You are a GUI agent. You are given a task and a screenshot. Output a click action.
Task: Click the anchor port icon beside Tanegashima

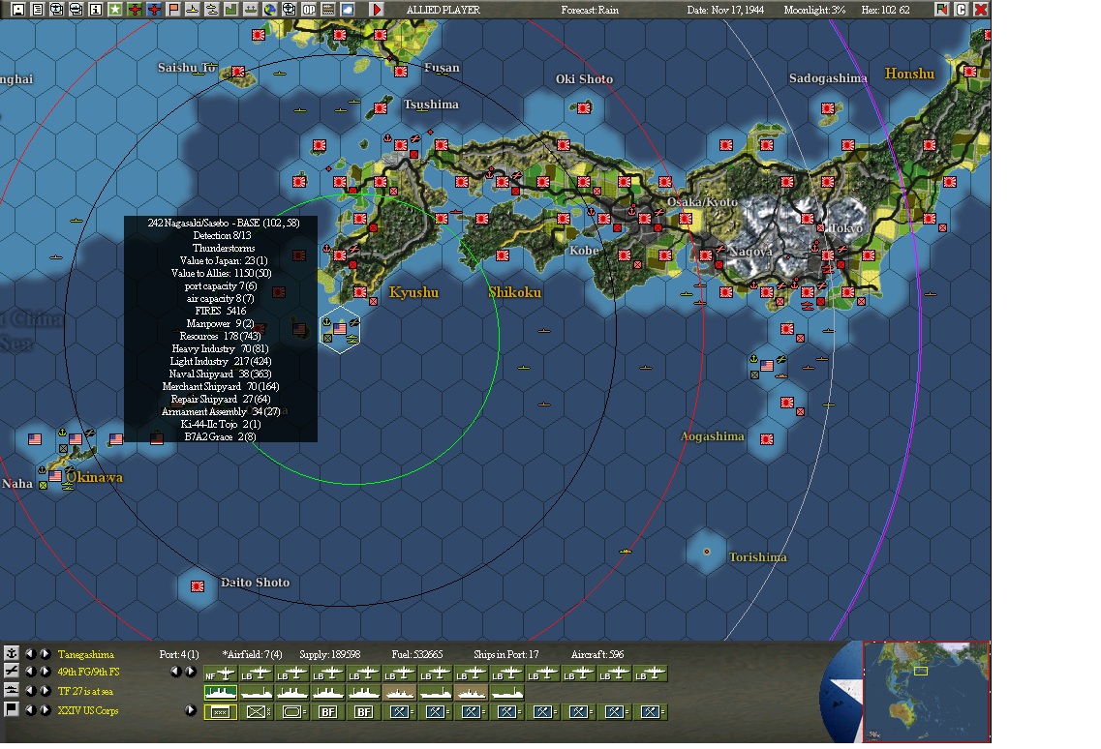pyautogui.click(x=11, y=653)
